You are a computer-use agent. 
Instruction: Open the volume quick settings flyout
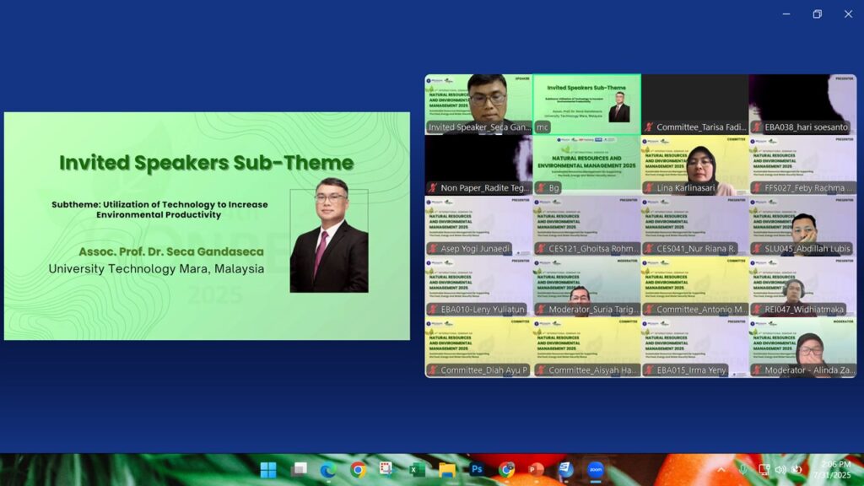click(780, 470)
